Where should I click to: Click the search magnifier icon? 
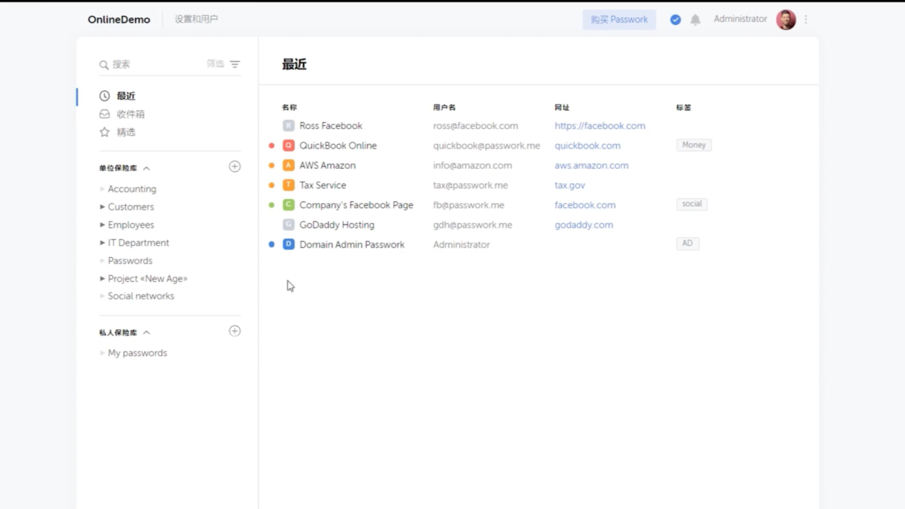pyautogui.click(x=104, y=65)
